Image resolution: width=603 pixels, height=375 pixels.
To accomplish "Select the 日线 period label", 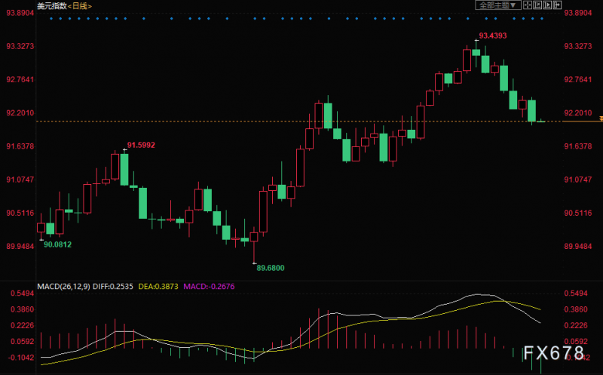I will (80, 6).
